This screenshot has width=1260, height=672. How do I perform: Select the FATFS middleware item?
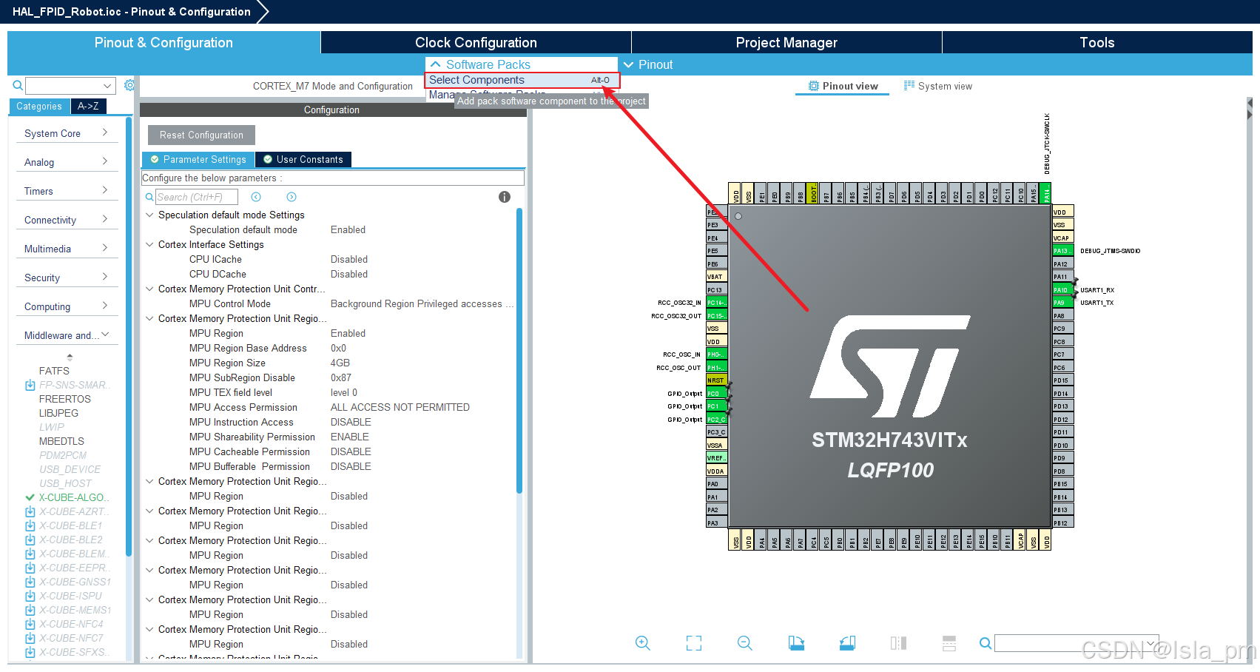tap(54, 371)
